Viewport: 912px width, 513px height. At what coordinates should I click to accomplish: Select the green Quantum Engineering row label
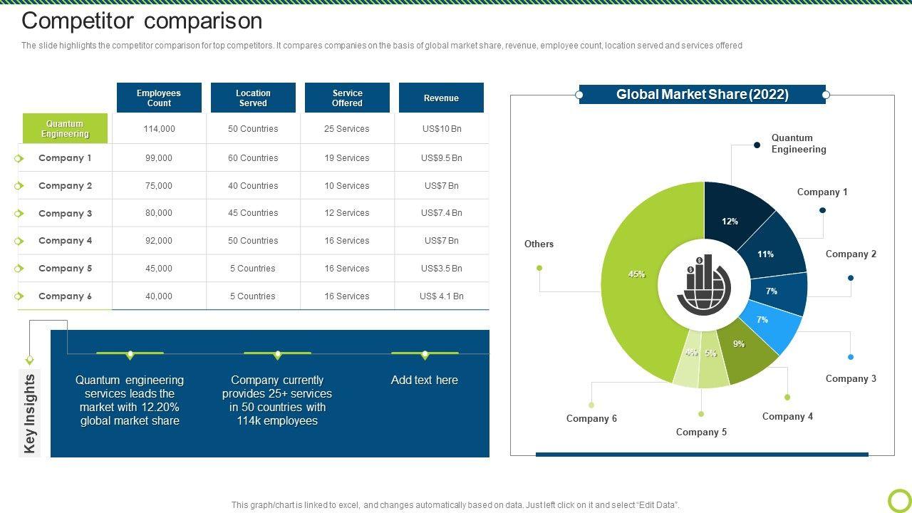[65, 129]
